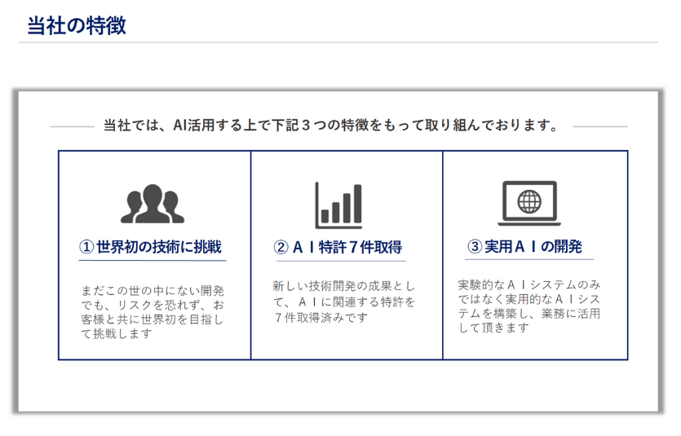
Task: Click the circled number ② marker
Action: click(x=281, y=248)
